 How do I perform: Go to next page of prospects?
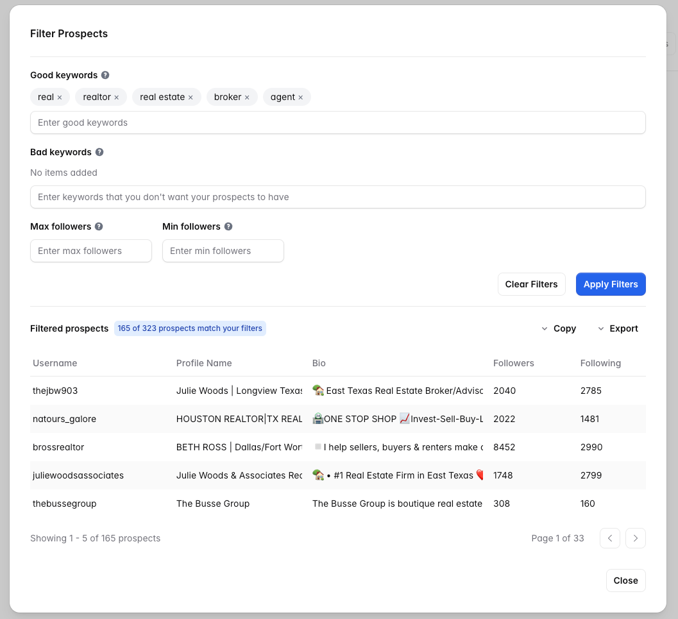coord(635,538)
